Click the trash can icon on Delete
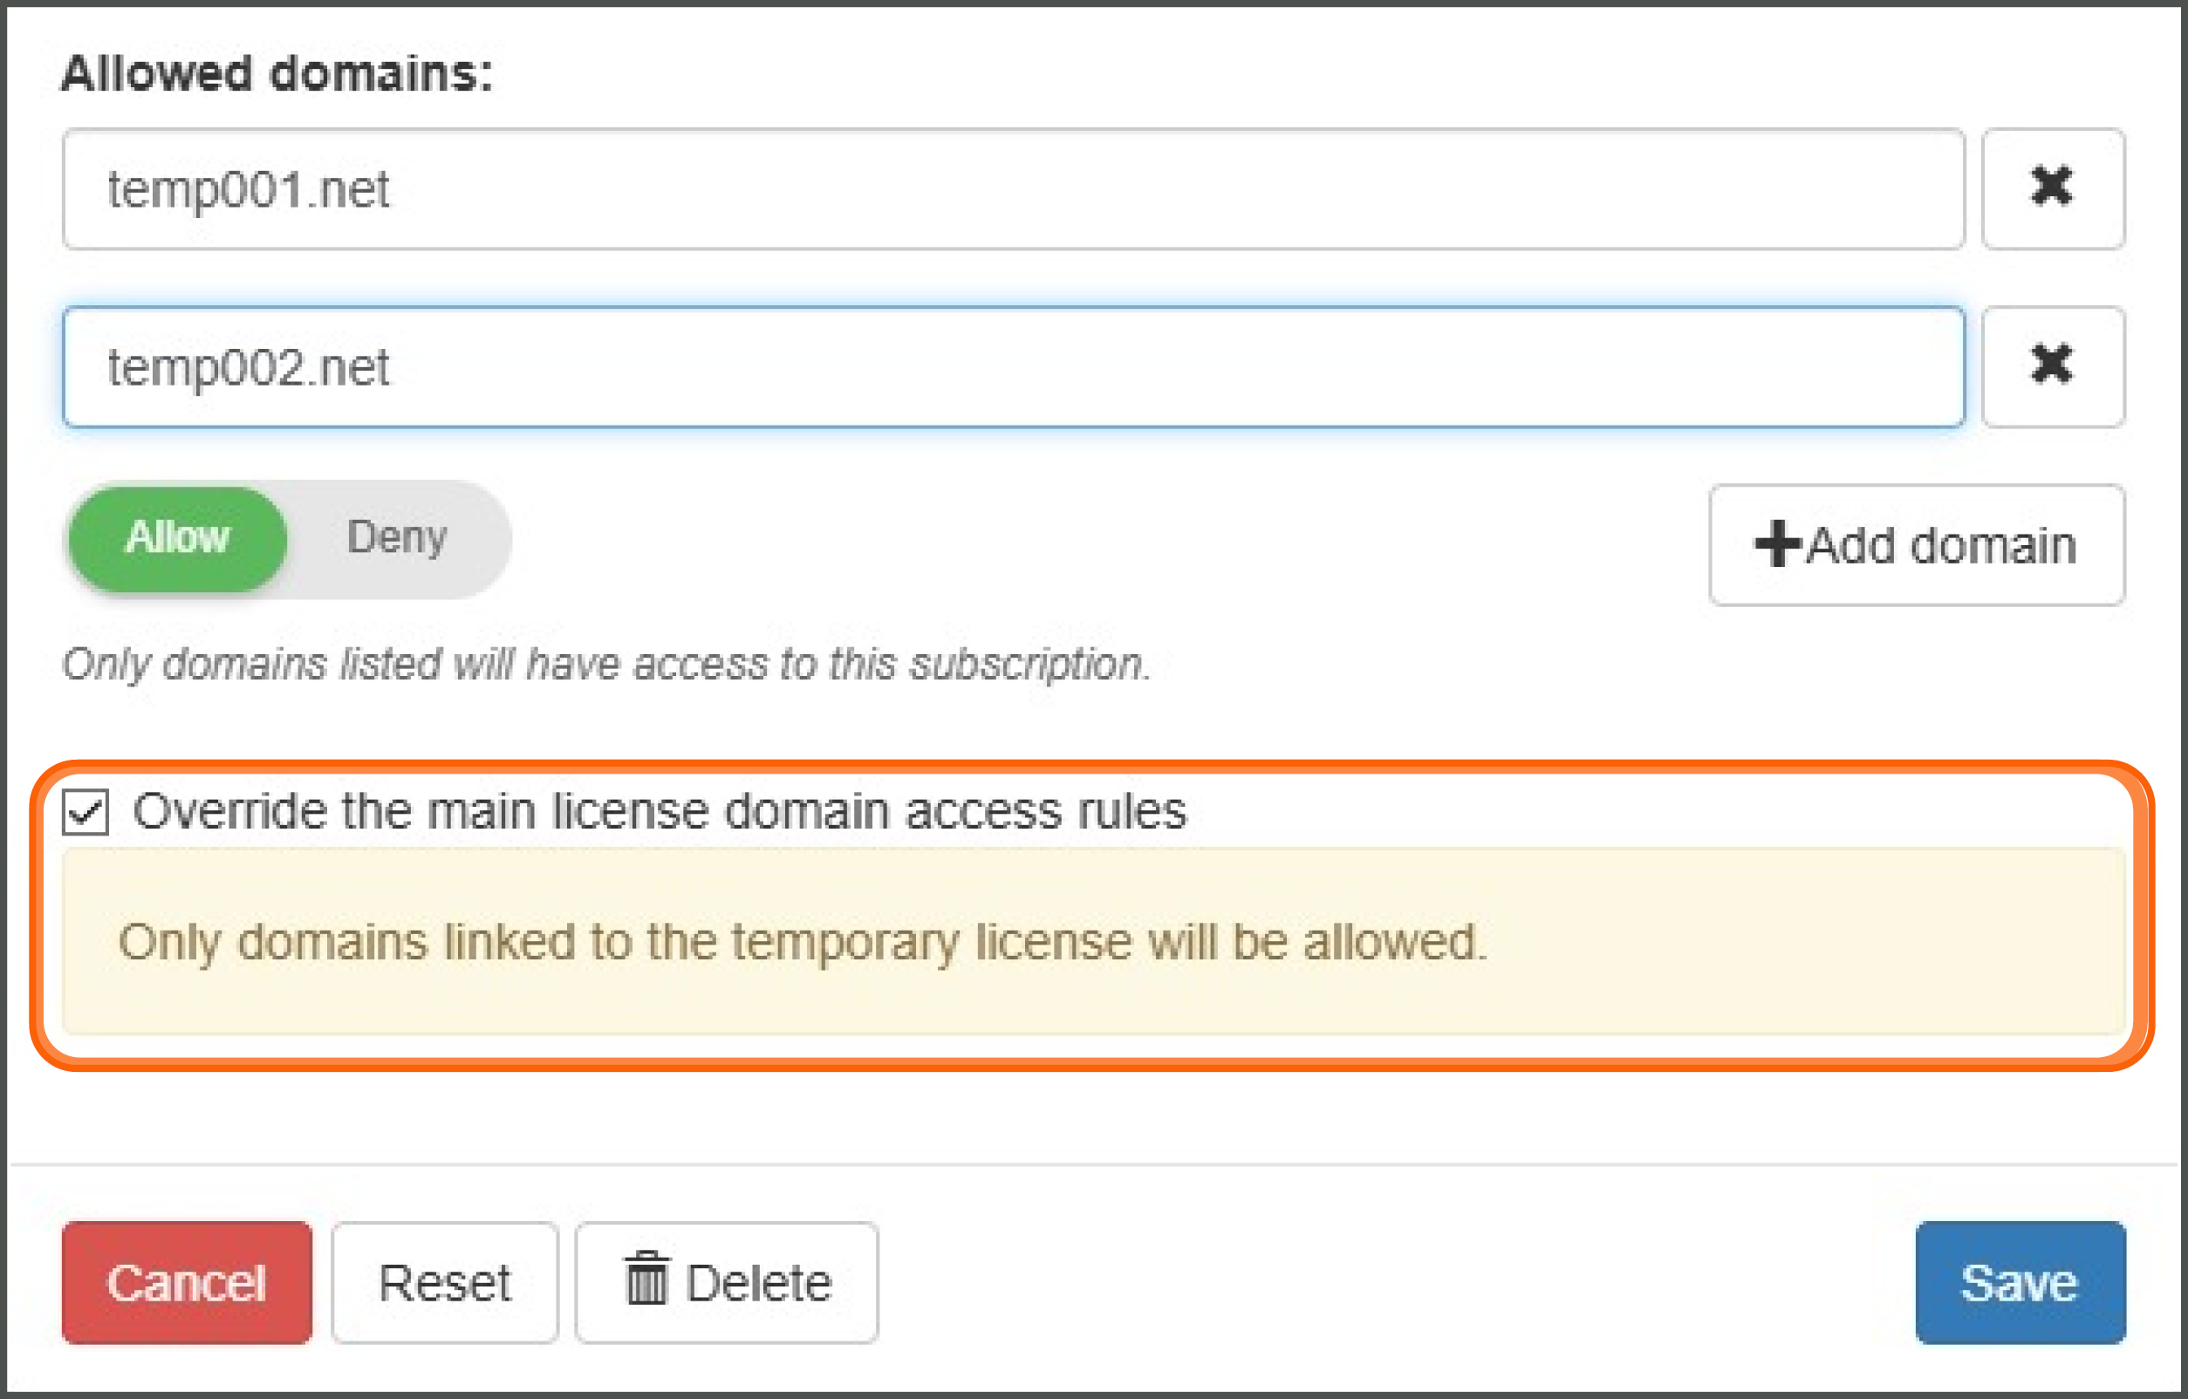 point(647,1278)
